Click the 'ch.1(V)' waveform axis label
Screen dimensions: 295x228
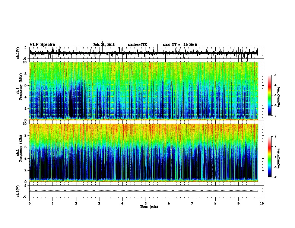(18, 53)
